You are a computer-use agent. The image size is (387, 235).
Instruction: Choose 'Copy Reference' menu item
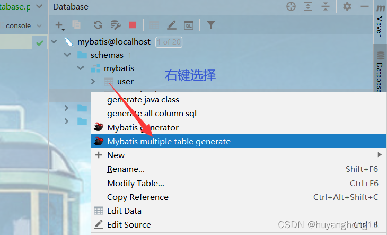pyautogui.click(x=239, y=197)
